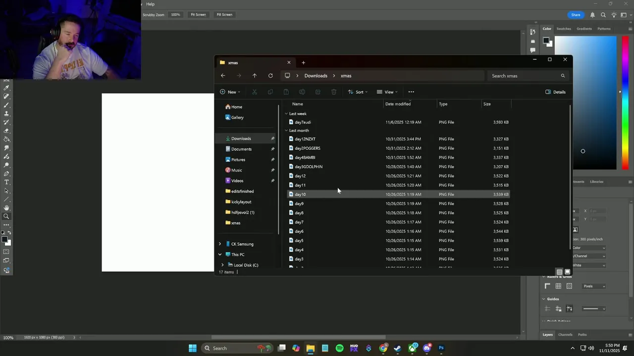The image size is (634, 356).
Task: Open Photoshop Help menu
Action: pos(150,4)
